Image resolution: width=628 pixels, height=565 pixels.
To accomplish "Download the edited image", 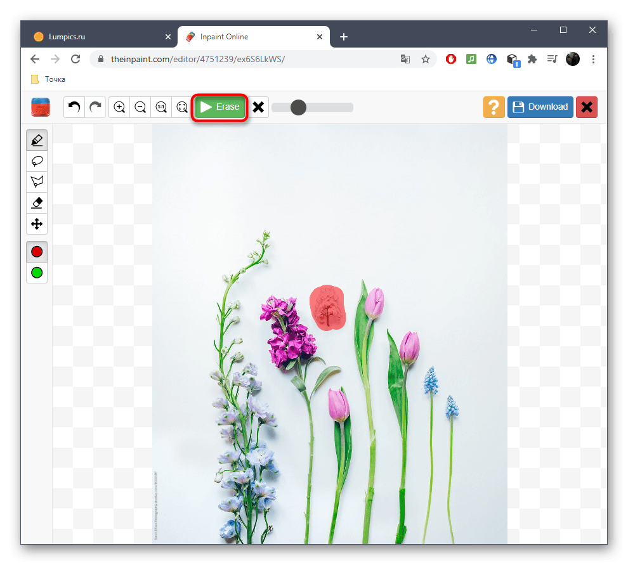I will [540, 107].
